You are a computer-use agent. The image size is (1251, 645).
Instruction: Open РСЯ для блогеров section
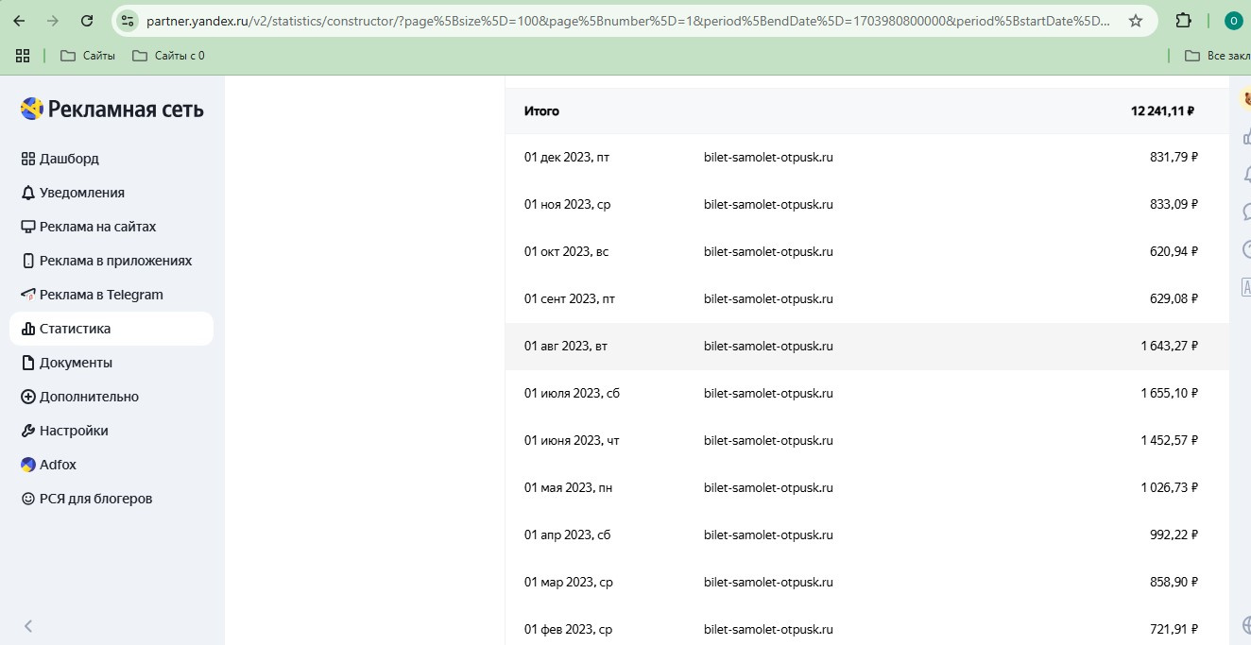tap(86, 499)
